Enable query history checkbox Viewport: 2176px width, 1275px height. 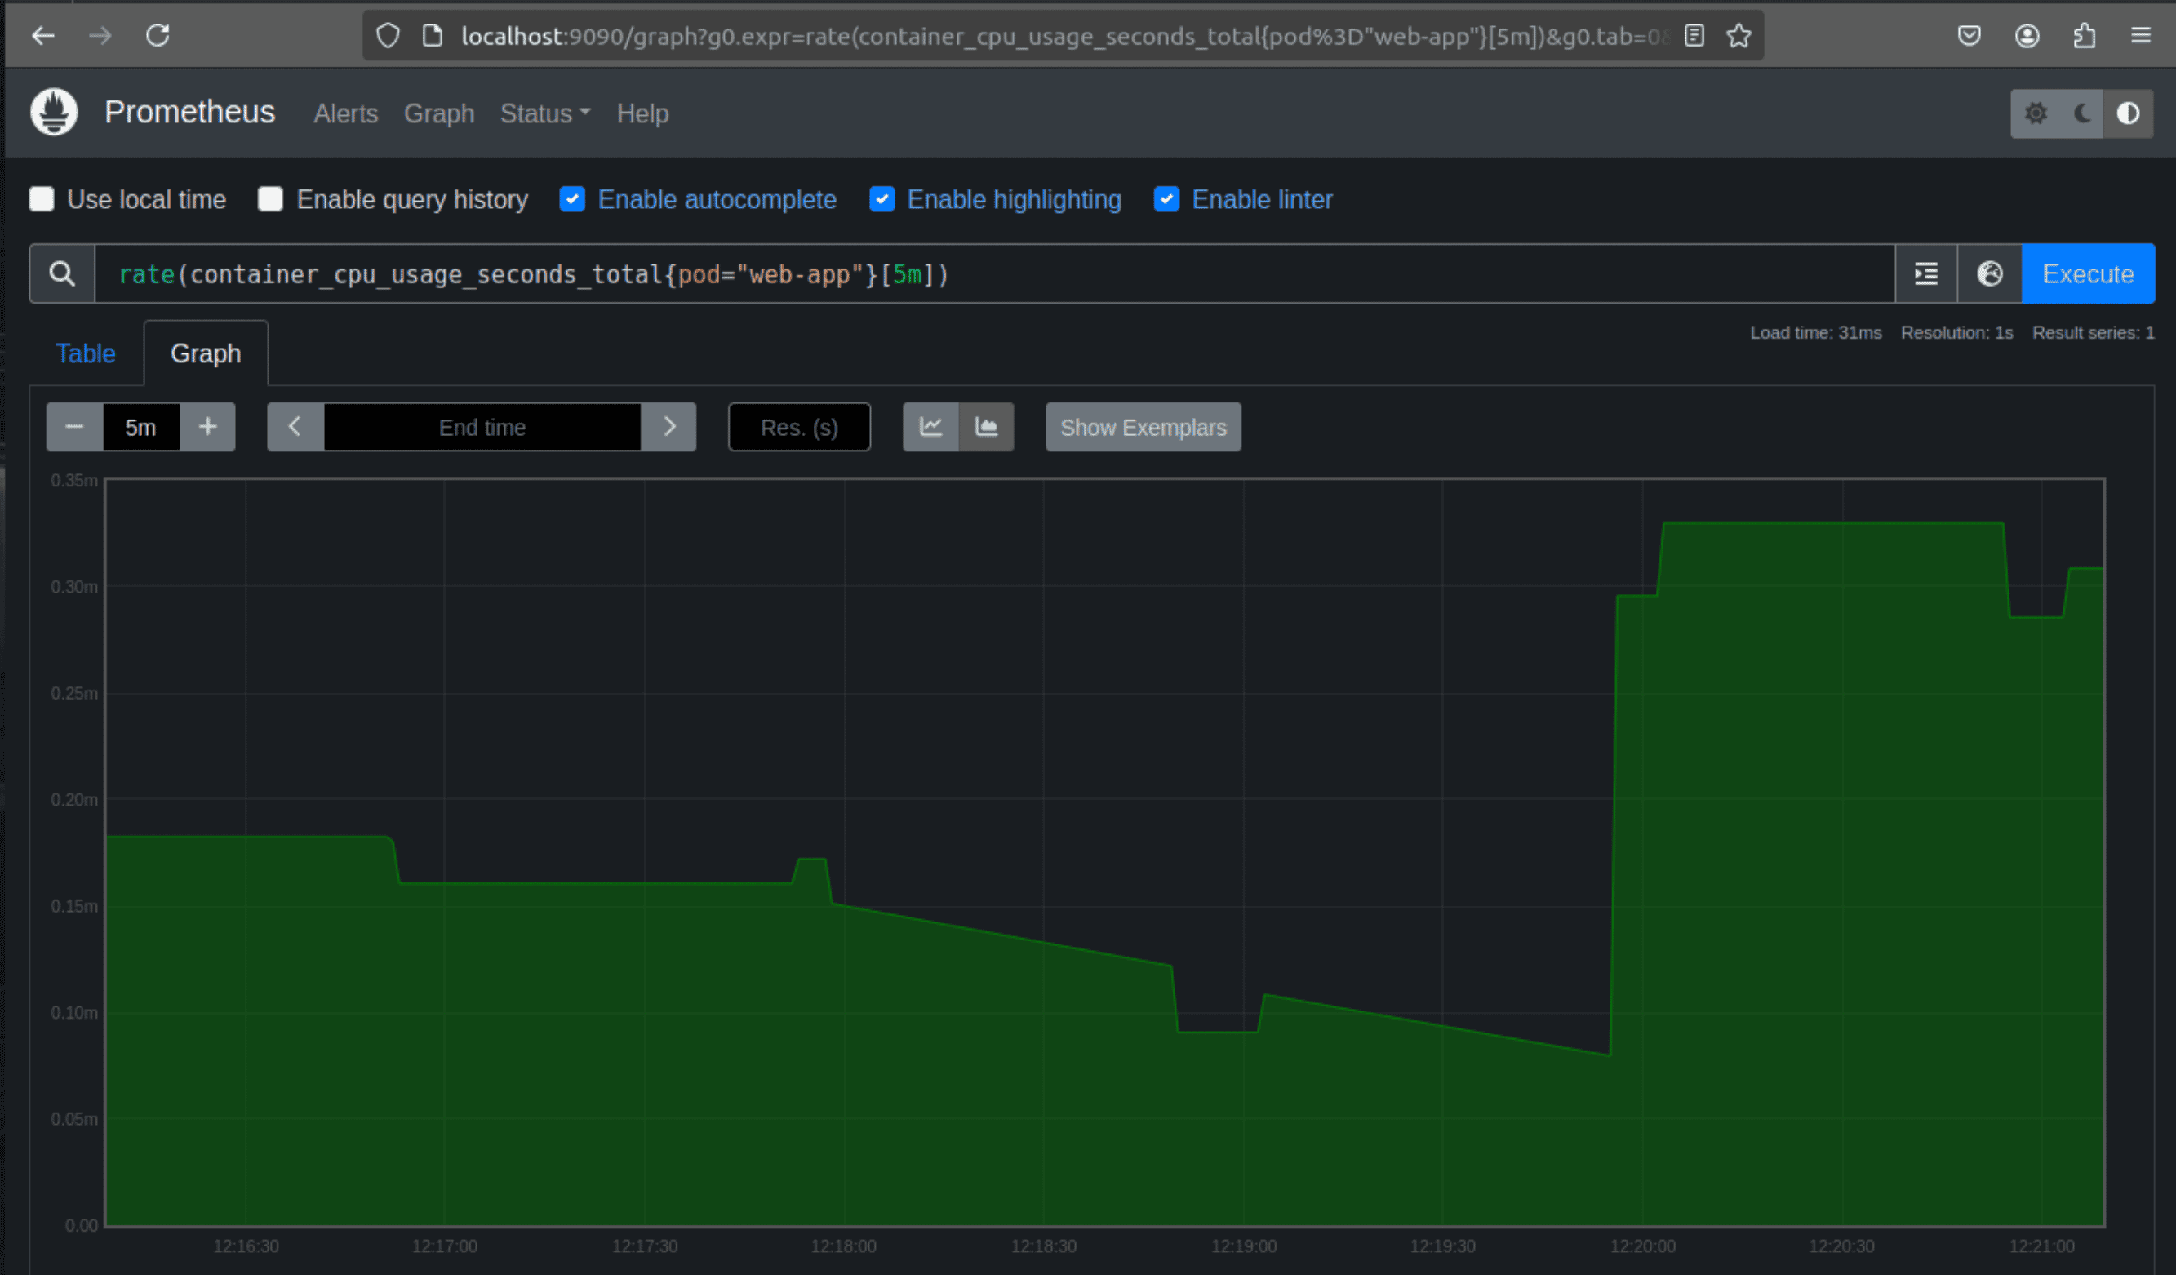click(270, 199)
